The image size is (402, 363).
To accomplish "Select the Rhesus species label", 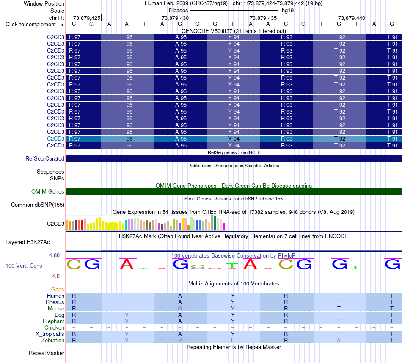I will (x=55, y=302).
